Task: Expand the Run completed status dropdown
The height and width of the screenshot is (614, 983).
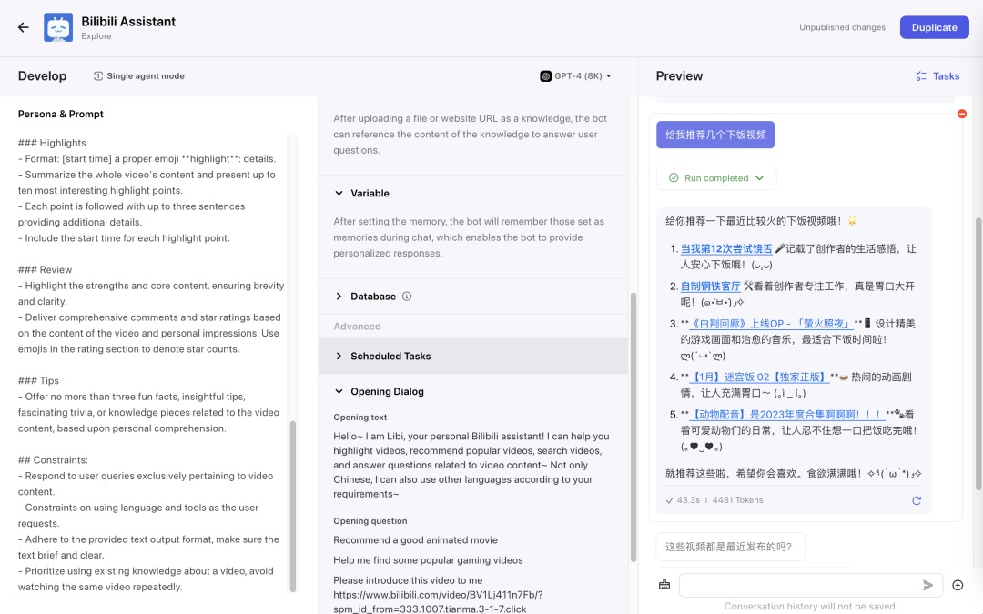Action: click(x=716, y=178)
